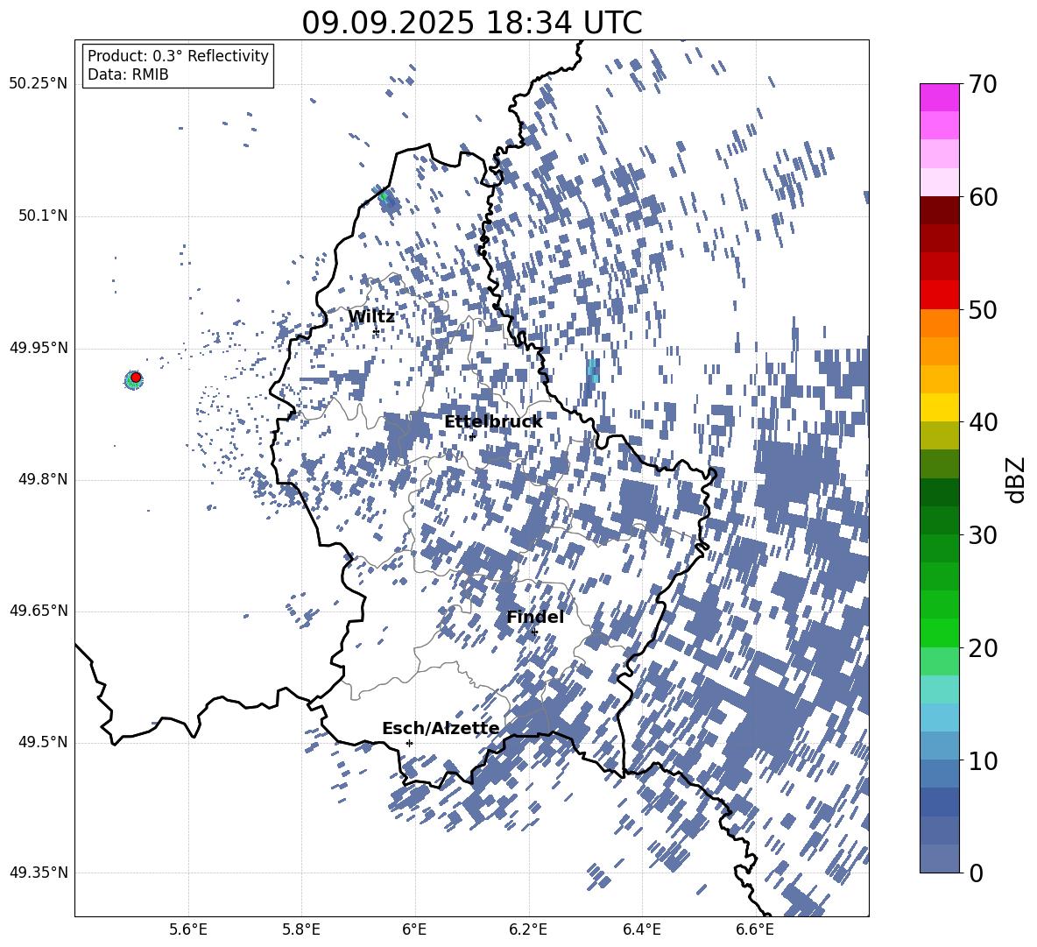Click the 40 value on colorbar

(x=983, y=422)
